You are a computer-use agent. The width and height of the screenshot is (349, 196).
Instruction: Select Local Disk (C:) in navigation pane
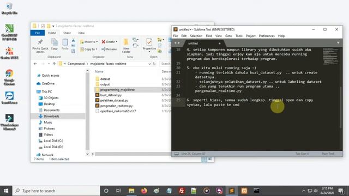(x=53, y=140)
